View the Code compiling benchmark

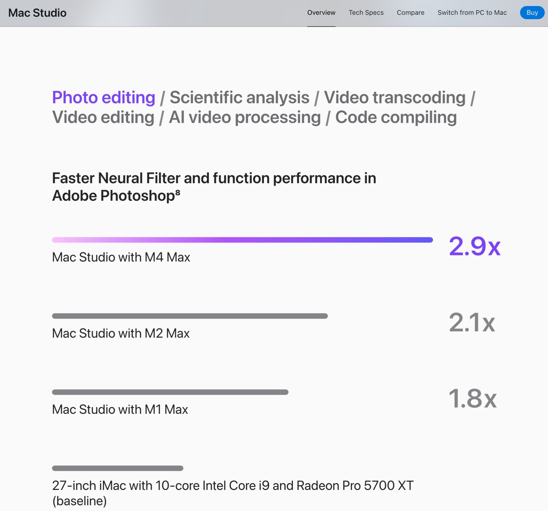coord(396,118)
